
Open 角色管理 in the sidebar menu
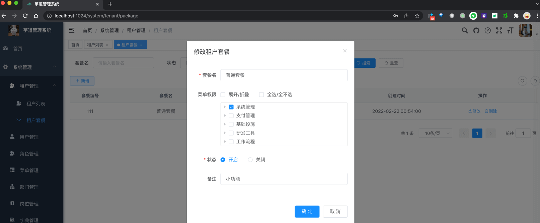pos(29,154)
